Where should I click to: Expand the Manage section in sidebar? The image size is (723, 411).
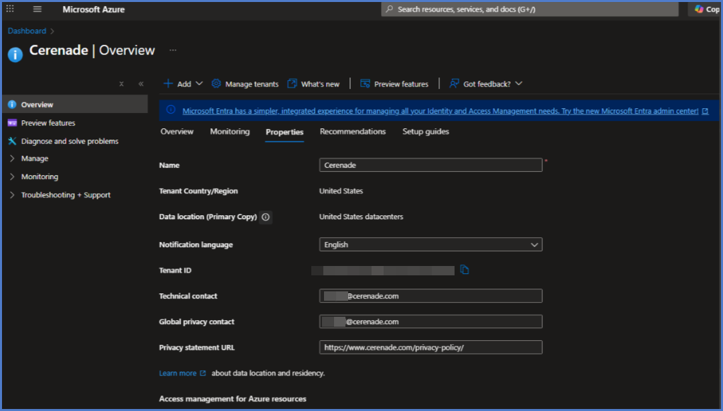pyautogui.click(x=34, y=158)
